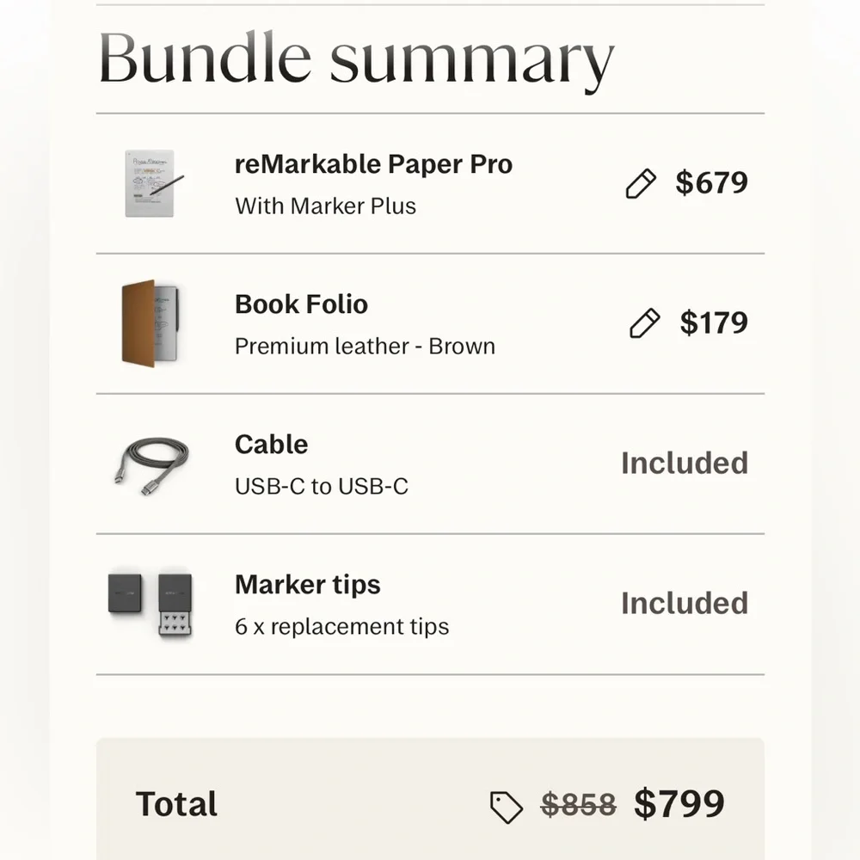Click the Included label beside Marker tips
The image size is (860, 860).
point(685,604)
